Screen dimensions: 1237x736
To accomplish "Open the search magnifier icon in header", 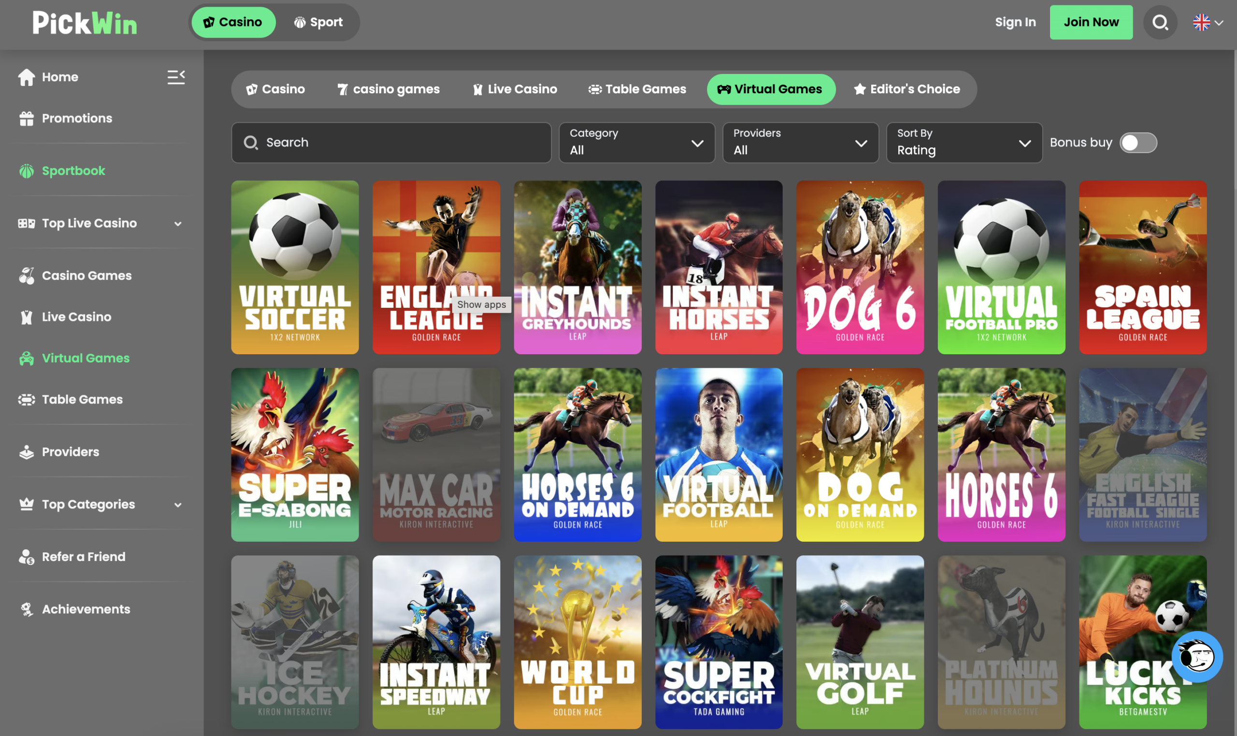I will tap(1160, 22).
